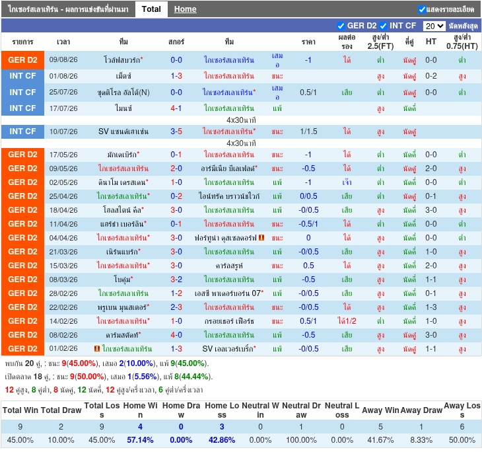Open the 0-0 score on 09/08/26
The image size is (482, 452).
pos(176,60)
